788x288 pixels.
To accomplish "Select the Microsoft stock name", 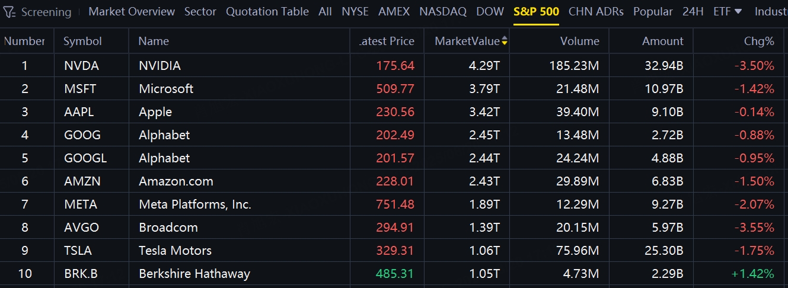I will click(166, 89).
